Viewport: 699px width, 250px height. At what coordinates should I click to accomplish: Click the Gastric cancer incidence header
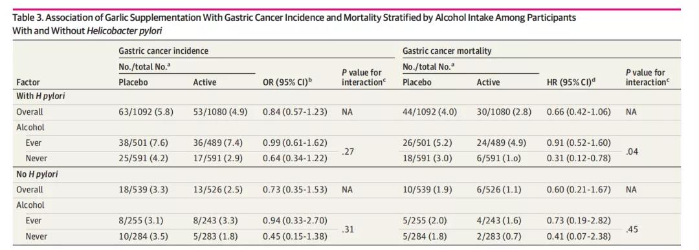(163, 51)
